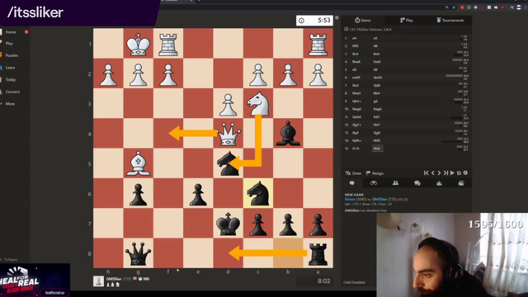Screen dimensions: 528x297
Task: Open forsen's profile link in chat
Action: click(x=350, y=200)
